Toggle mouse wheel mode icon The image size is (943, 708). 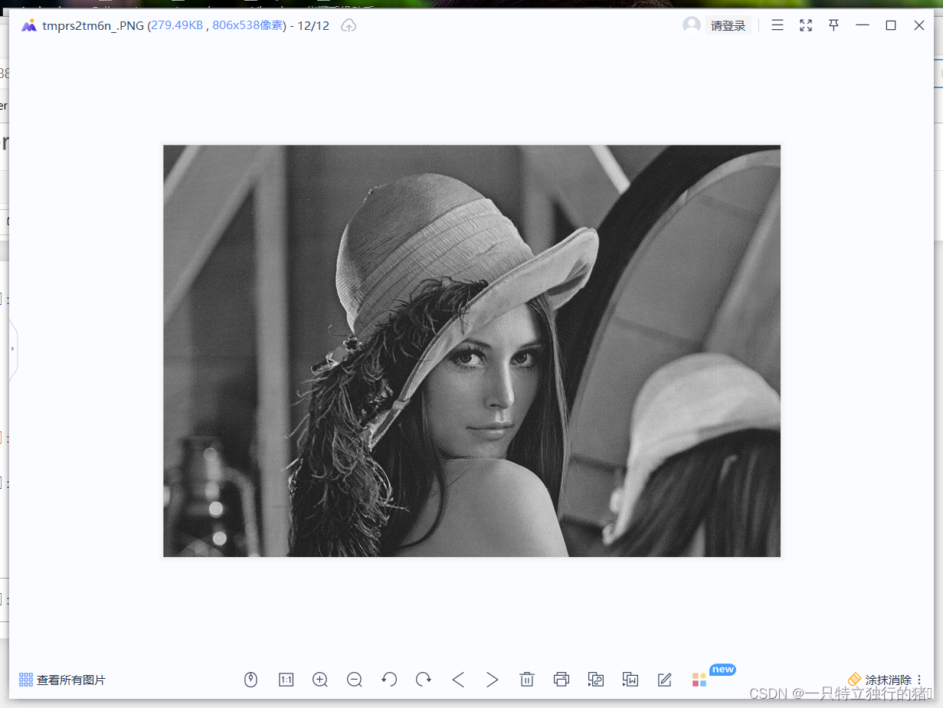tap(250, 680)
